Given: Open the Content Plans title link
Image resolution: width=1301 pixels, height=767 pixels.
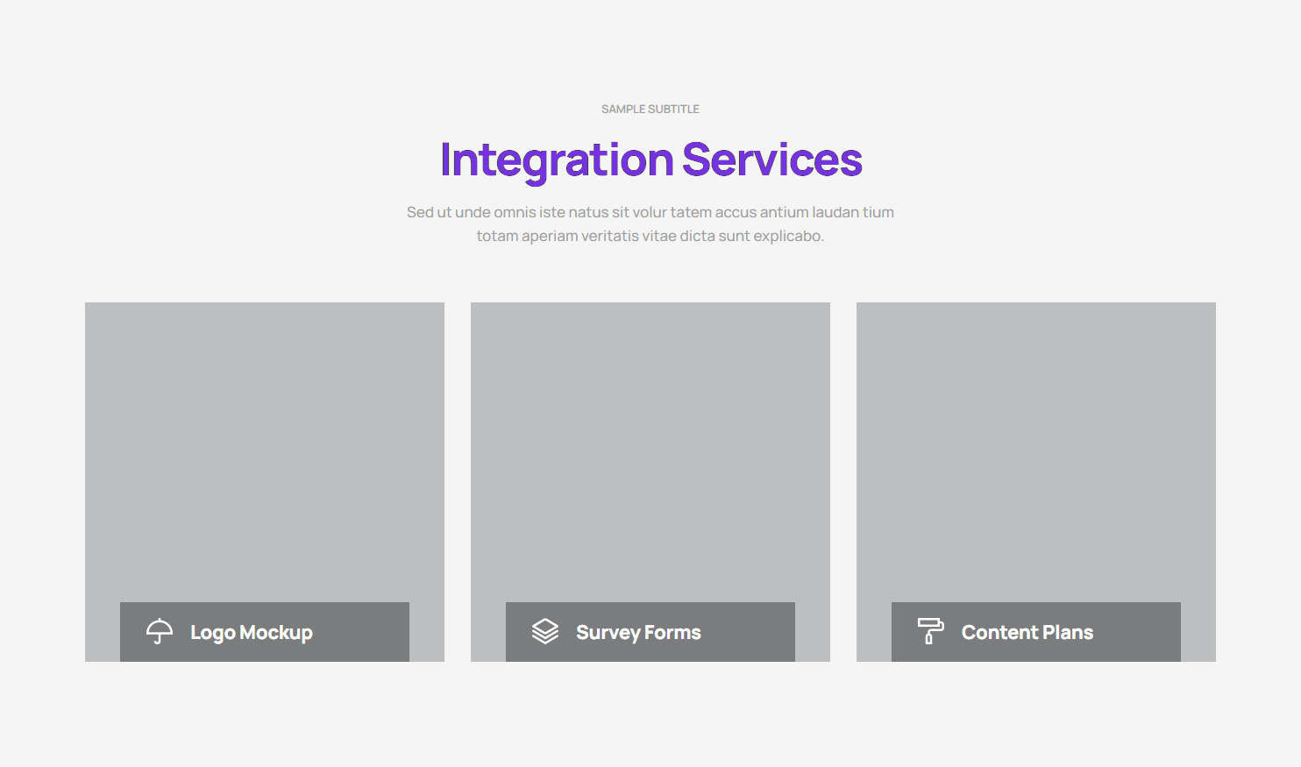Looking at the screenshot, I should [1027, 633].
